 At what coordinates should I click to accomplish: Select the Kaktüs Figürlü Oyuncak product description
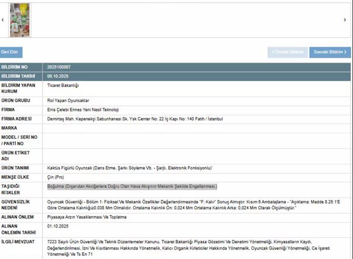pos(129,168)
